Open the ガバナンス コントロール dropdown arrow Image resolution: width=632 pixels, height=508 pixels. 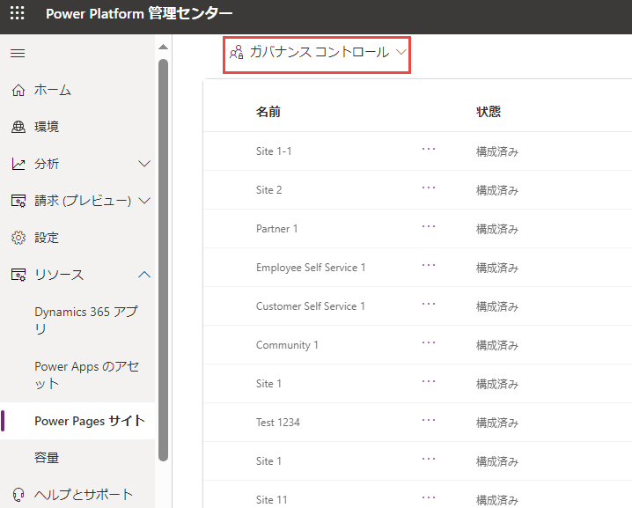click(401, 52)
